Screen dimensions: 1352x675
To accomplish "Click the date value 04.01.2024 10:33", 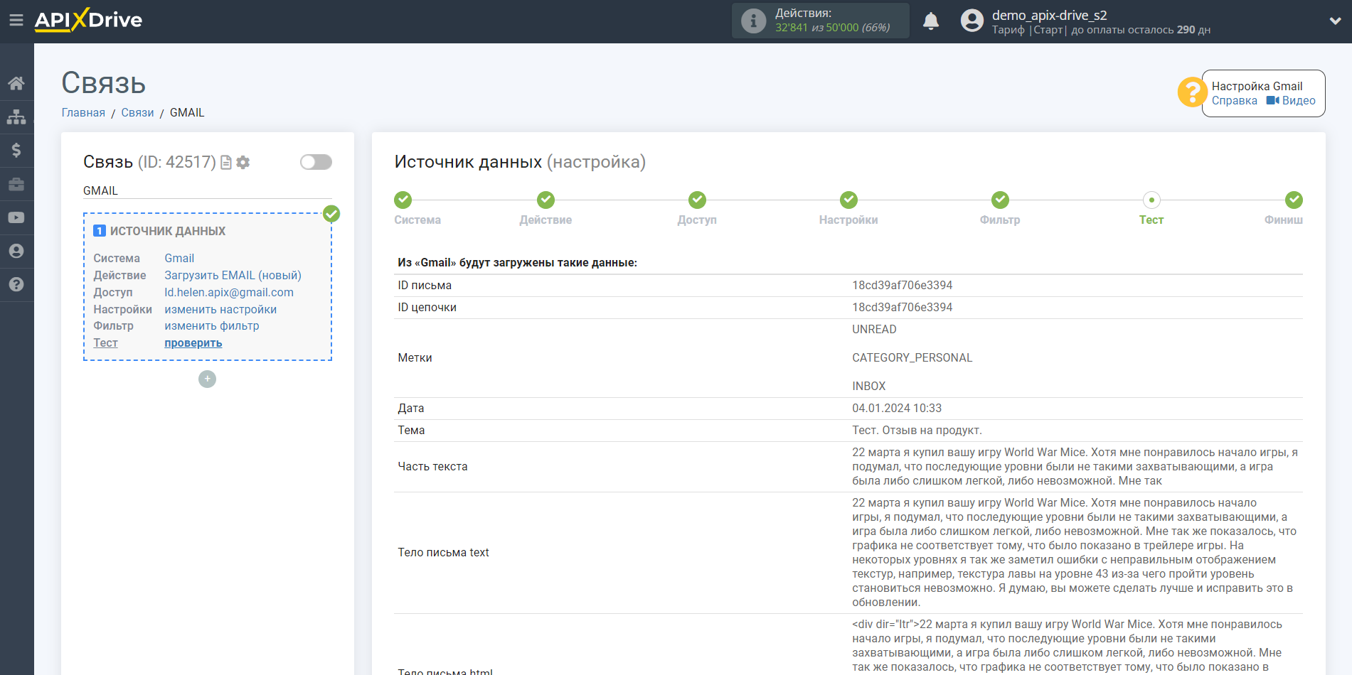I will [897, 409].
